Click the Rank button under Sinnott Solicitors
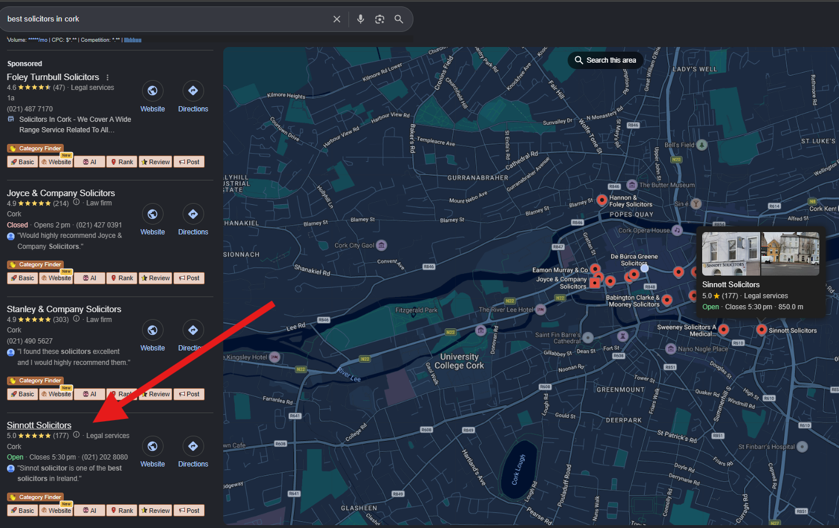 click(122, 511)
